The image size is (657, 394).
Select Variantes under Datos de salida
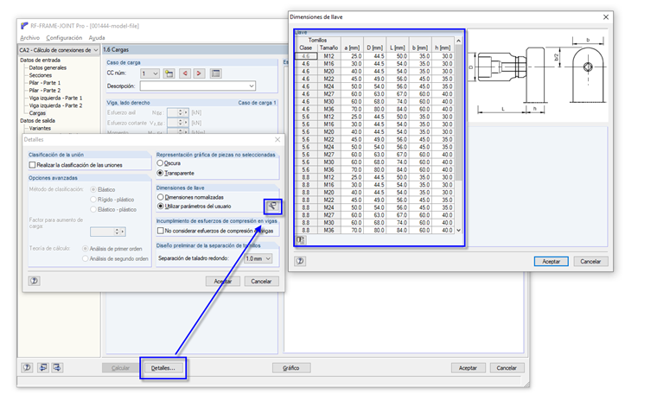(x=40, y=128)
